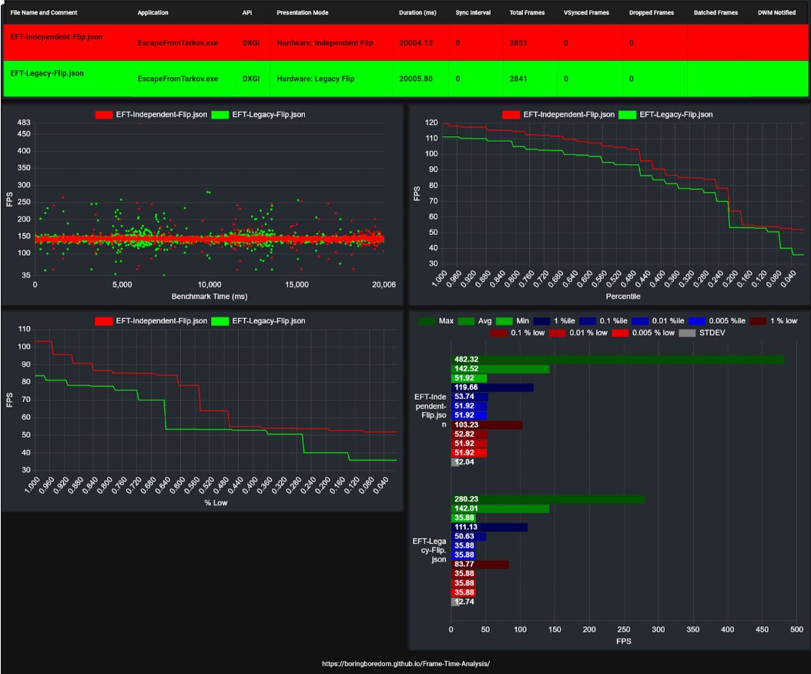Toggle the 1 %ile legend item
The image size is (811, 674).
click(x=554, y=321)
